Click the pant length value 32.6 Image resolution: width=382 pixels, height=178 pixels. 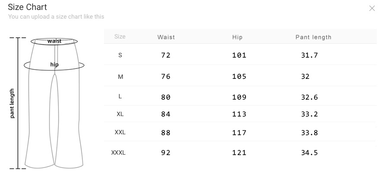309,97
